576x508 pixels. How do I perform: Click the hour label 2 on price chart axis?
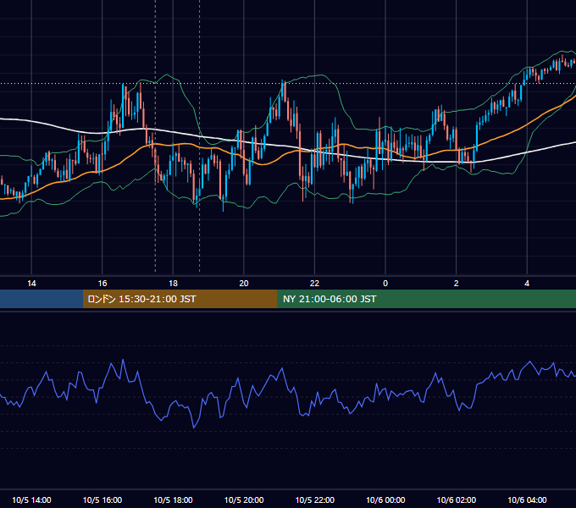pyautogui.click(x=456, y=284)
